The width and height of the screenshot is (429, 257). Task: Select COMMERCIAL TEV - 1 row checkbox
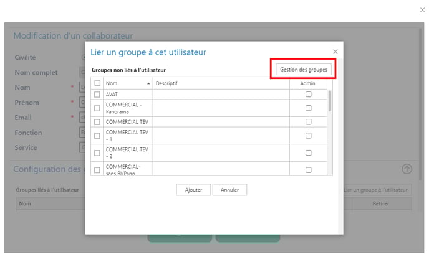pos(97,136)
